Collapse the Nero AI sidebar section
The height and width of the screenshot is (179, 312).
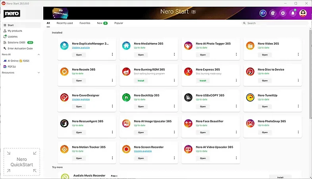pyautogui.click(x=39, y=55)
